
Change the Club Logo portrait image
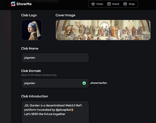coord(31,30)
